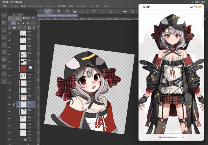
Task: Open the 選択範囲 menu
Action: coord(62,6)
